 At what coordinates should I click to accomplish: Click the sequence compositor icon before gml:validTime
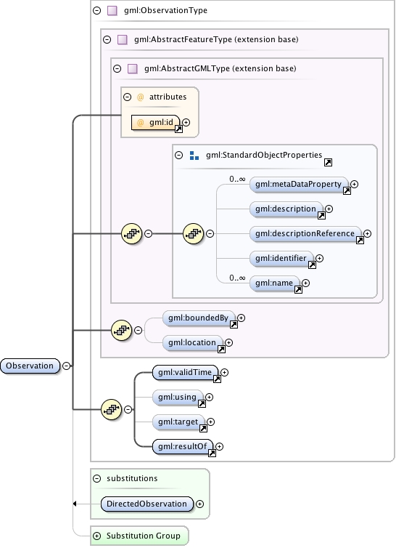(111, 409)
